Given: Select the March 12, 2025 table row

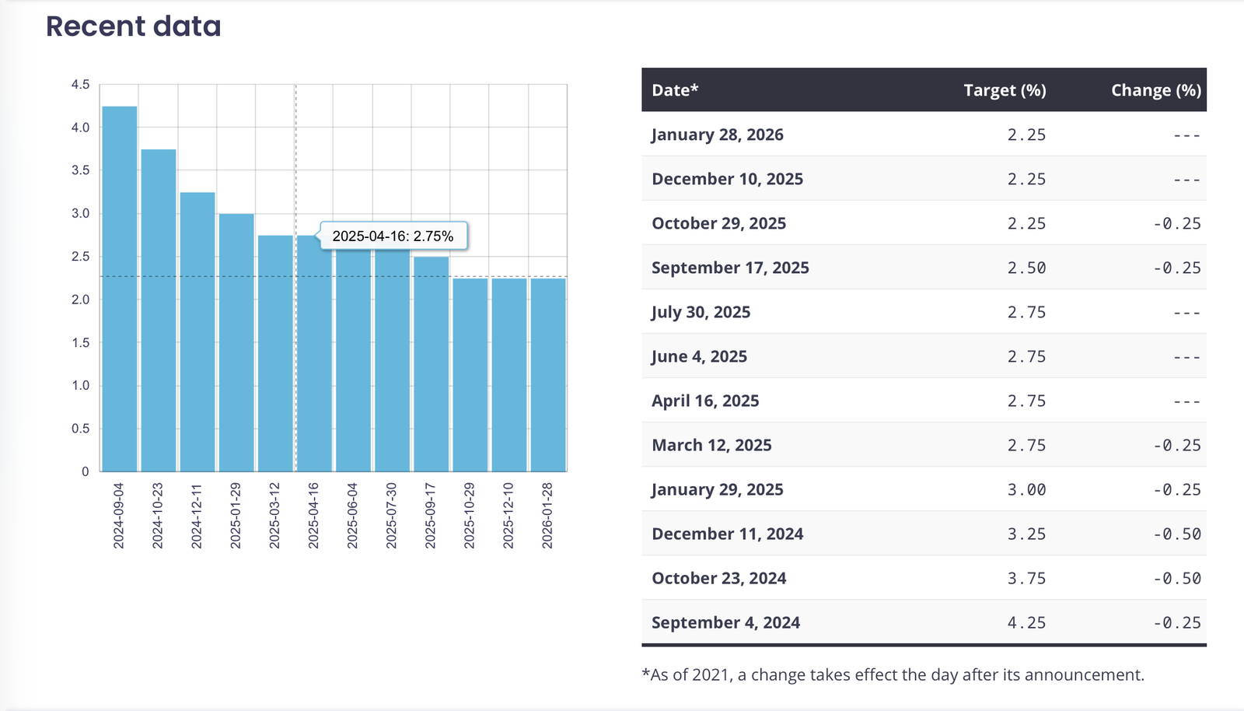Looking at the screenshot, I should (924, 445).
